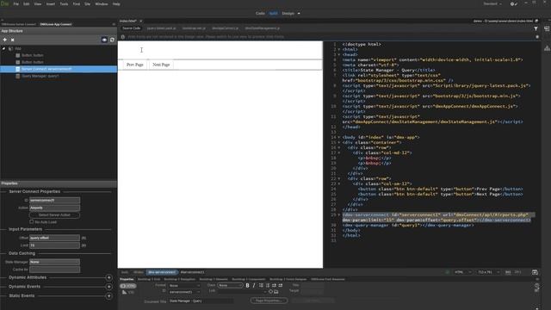
Task: Switch to Split view
Action: 274,14
